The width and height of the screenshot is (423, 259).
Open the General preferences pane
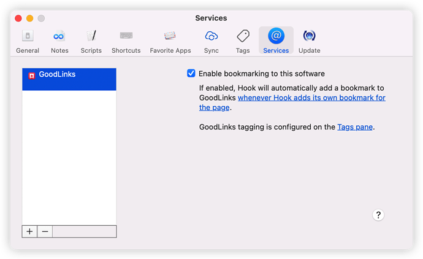tap(28, 41)
